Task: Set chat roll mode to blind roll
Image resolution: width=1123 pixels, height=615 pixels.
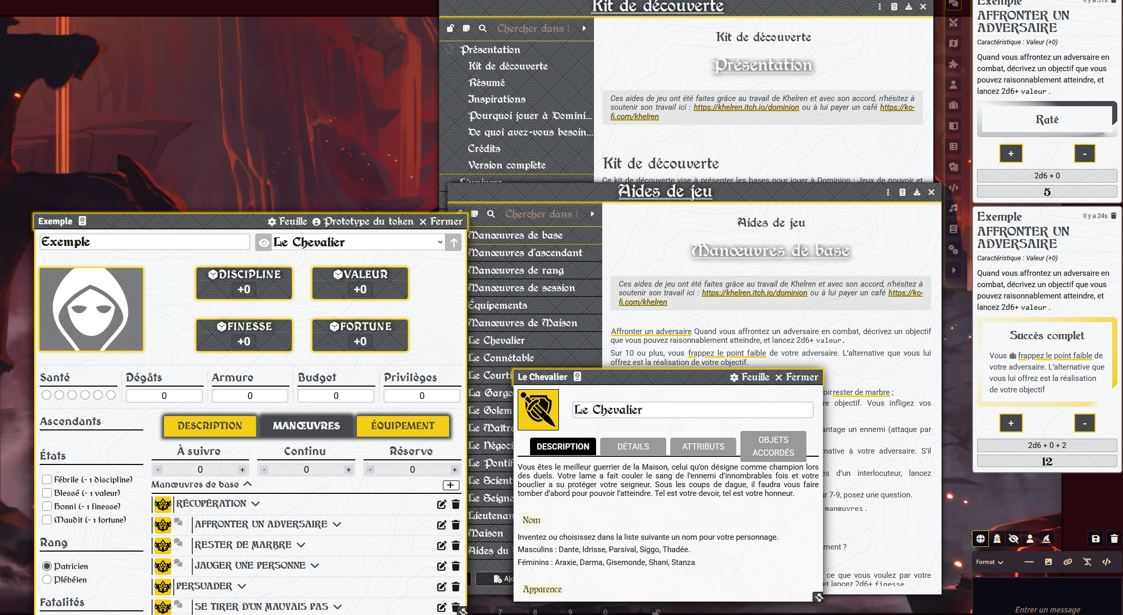Action: coord(1014,539)
